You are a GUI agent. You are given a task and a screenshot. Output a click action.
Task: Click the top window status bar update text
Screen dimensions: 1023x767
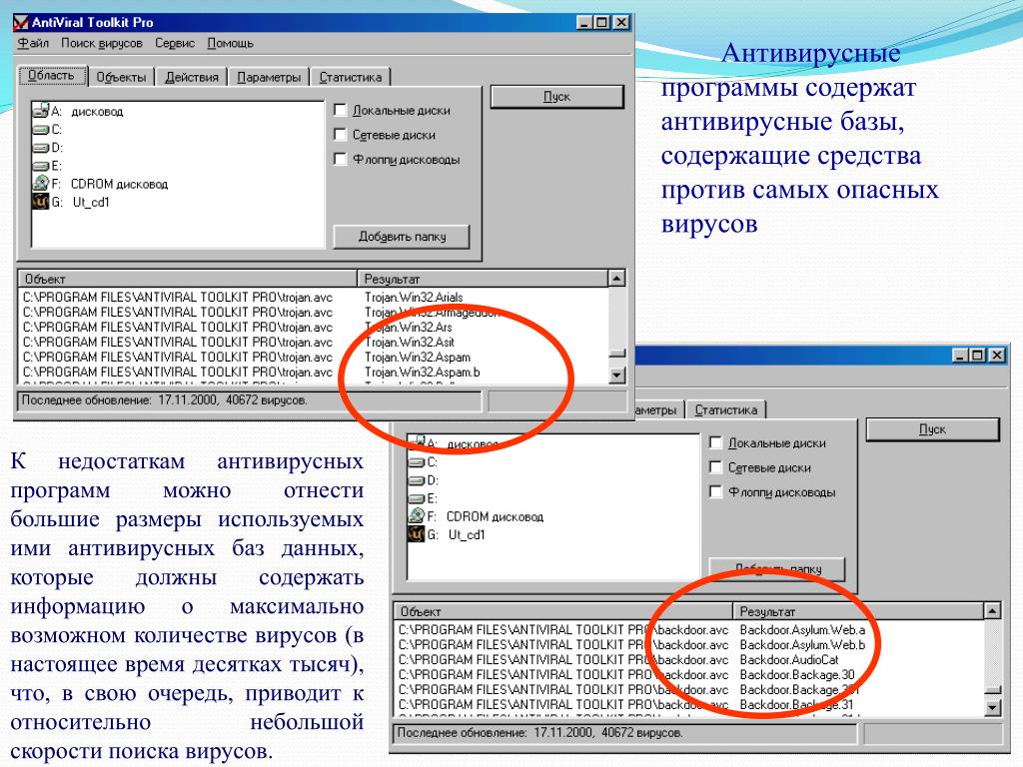click(x=165, y=400)
